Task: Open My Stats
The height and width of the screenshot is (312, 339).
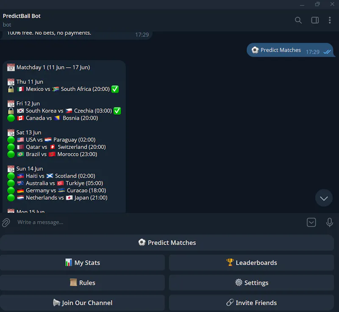Action: pyautogui.click(x=82, y=262)
